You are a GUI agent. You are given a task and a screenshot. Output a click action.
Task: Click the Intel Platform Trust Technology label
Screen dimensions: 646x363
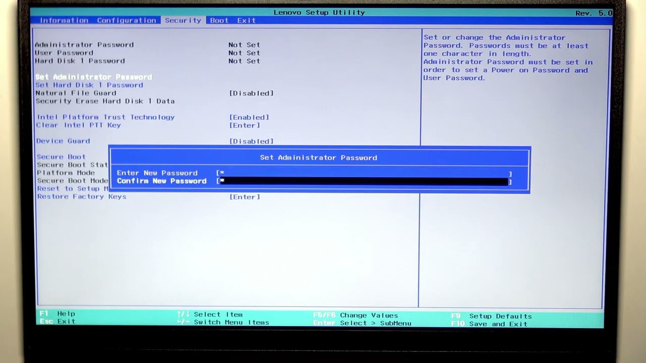point(105,117)
